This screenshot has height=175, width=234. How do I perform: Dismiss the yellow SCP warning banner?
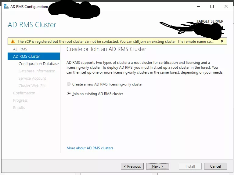tap(222, 41)
